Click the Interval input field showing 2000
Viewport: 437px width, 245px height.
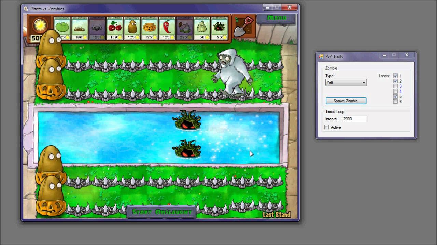[354, 119]
